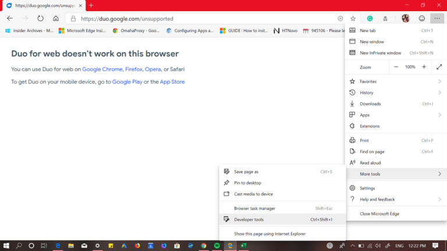Choose Pin to desktop
This screenshot has width=447, height=251.
[x=282, y=182]
